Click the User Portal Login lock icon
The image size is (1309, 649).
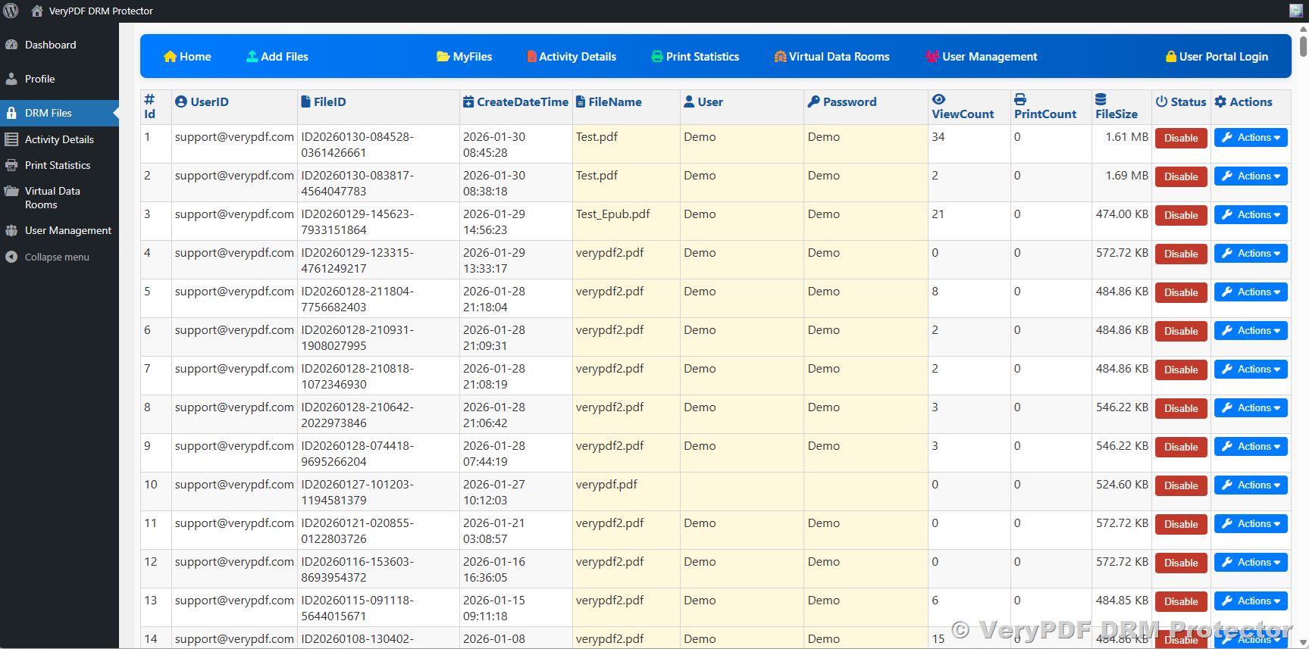[1171, 57]
